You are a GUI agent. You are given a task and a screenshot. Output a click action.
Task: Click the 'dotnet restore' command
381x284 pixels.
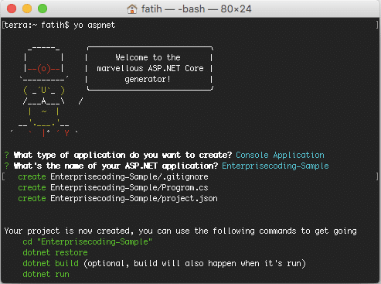point(55,252)
